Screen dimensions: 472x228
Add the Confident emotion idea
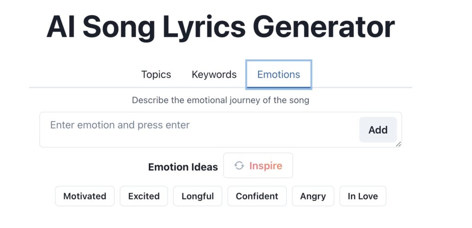[x=257, y=196]
